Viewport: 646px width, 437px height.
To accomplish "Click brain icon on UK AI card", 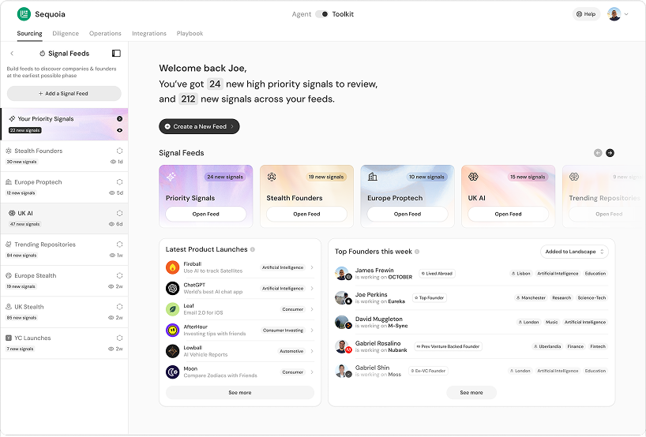I will [473, 177].
